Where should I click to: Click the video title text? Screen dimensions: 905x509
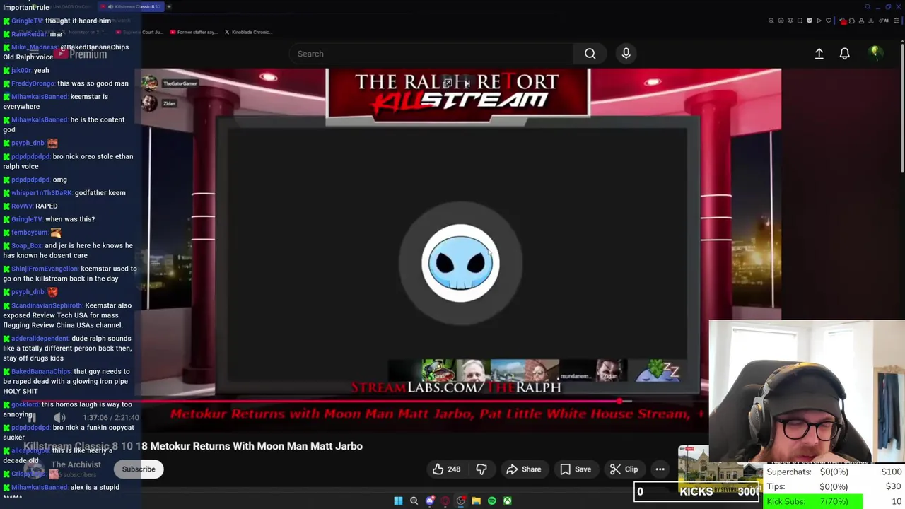point(193,446)
